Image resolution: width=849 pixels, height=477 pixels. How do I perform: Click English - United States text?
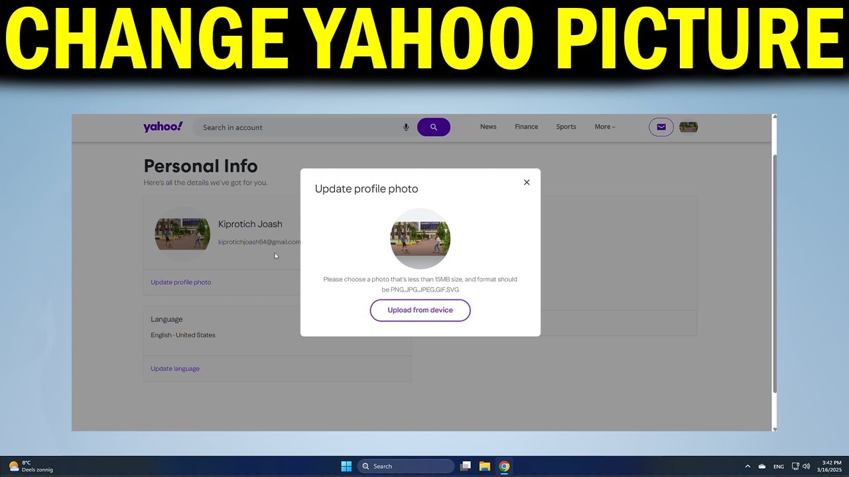click(x=183, y=335)
